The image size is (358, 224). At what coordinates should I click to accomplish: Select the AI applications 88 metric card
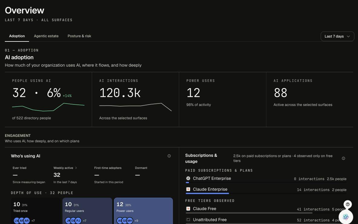pyautogui.click(x=310, y=99)
